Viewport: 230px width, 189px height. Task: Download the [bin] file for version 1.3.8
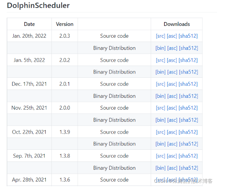[x=161, y=168]
